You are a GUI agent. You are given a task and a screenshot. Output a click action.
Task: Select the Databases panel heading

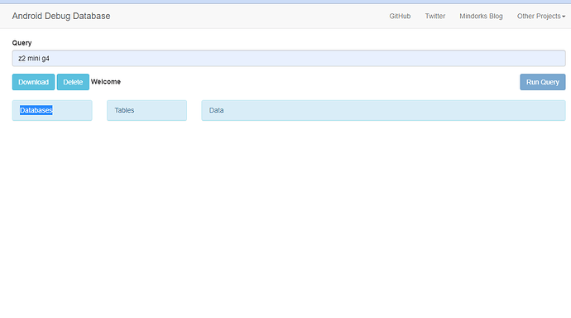tap(52, 110)
